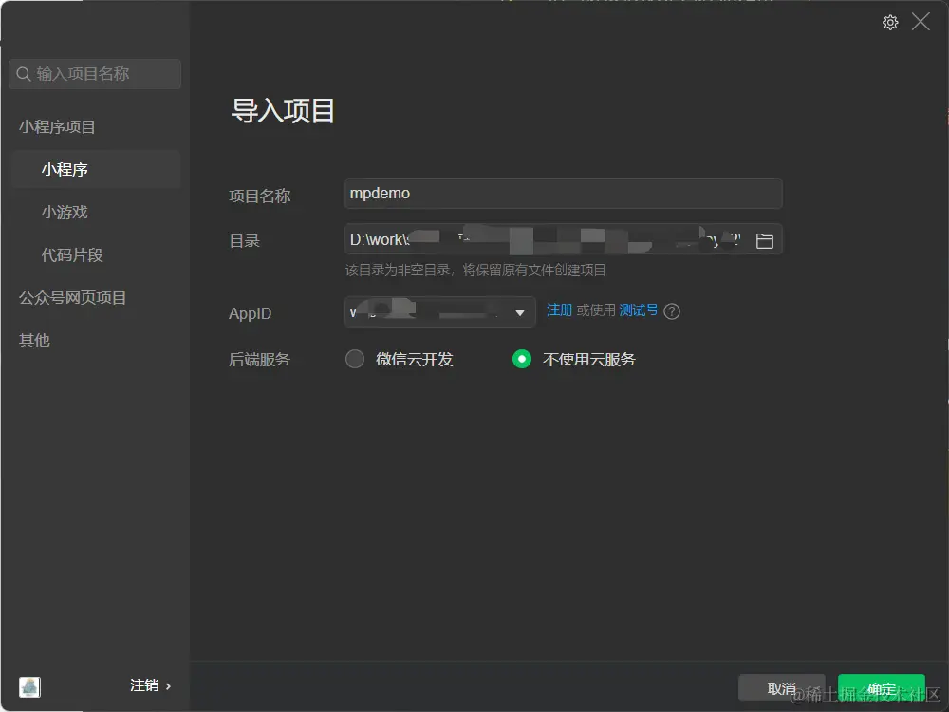
Task: Choose the 不使用云服务 radio option
Action: [522, 359]
